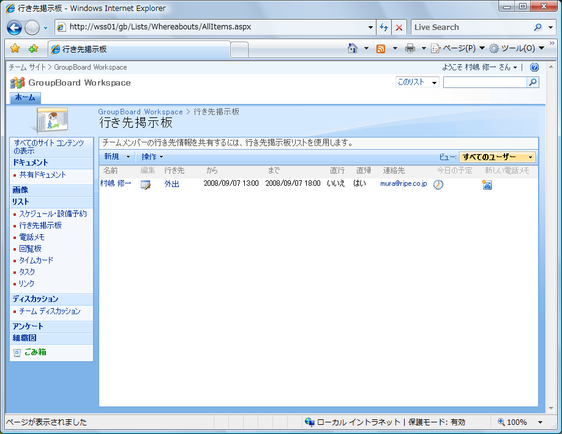
Task: Click the Live Search magnifier icon
Action: tap(538, 27)
